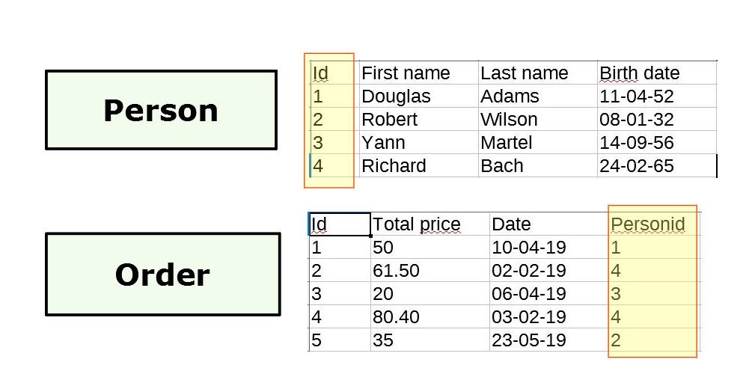The width and height of the screenshot is (755, 380).
Task: Click the Person entity box
Action: pos(161,110)
